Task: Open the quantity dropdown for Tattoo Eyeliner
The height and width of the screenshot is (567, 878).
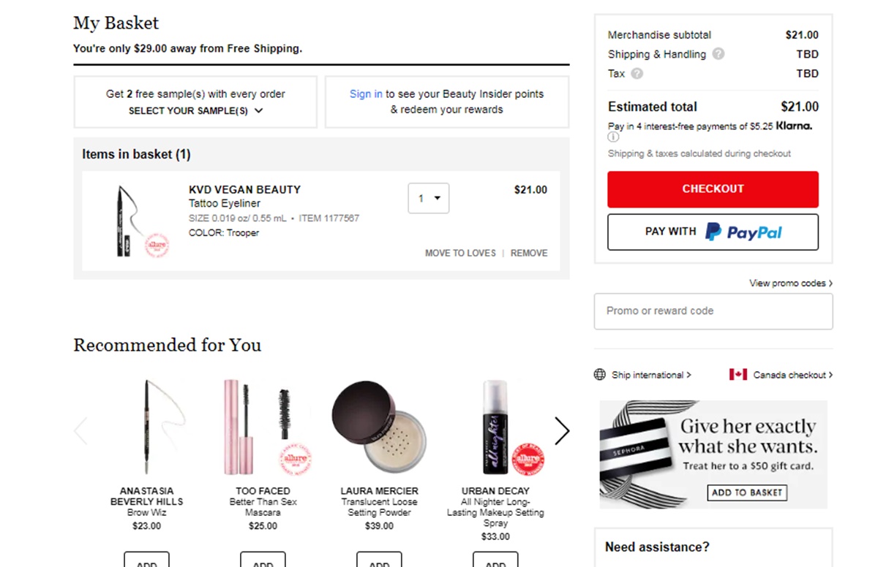Action: click(428, 198)
